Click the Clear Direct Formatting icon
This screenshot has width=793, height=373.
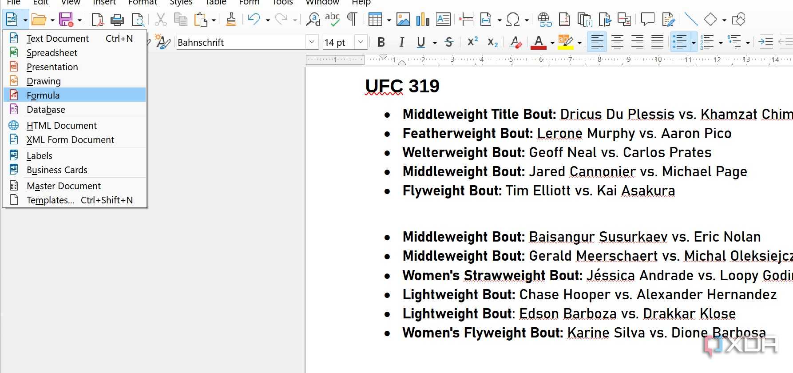pyautogui.click(x=515, y=43)
